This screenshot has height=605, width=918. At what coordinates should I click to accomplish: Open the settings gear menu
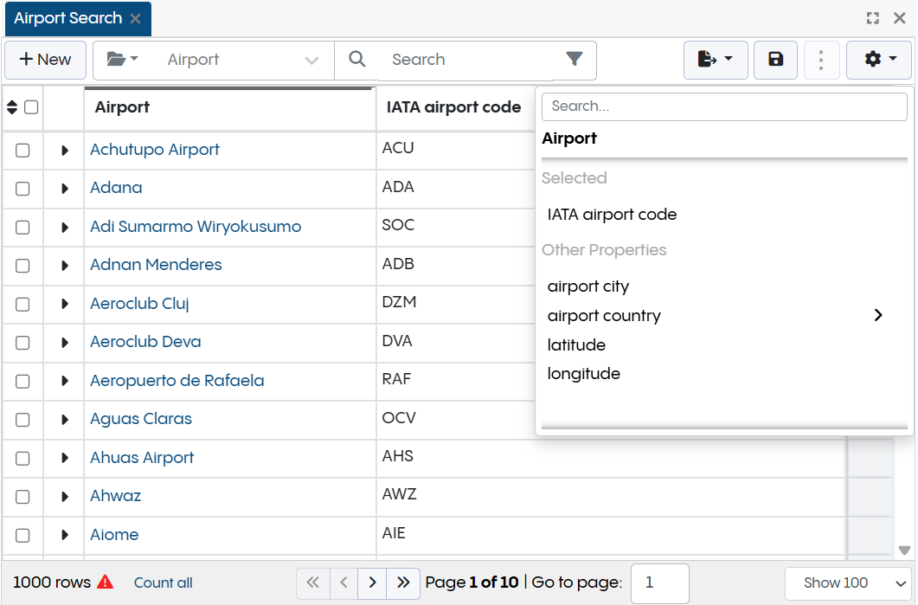coord(878,60)
